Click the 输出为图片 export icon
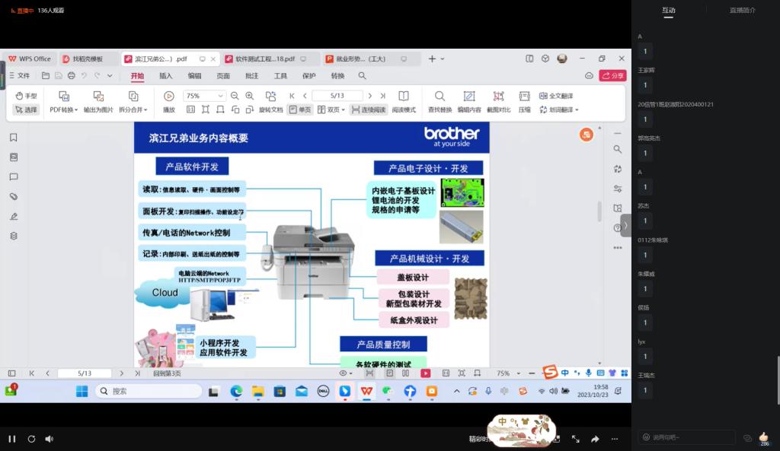The width and height of the screenshot is (780, 451). (98, 97)
